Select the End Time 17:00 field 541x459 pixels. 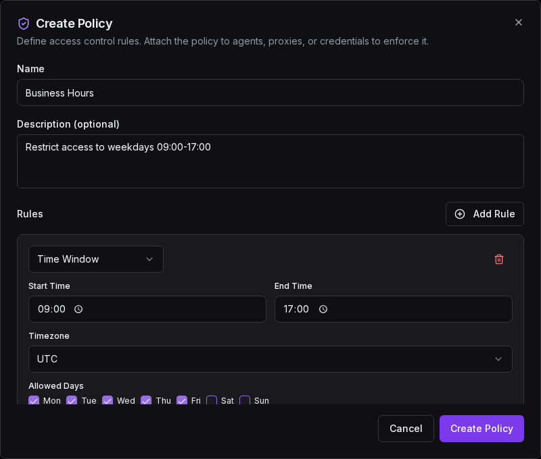[394, 309]
